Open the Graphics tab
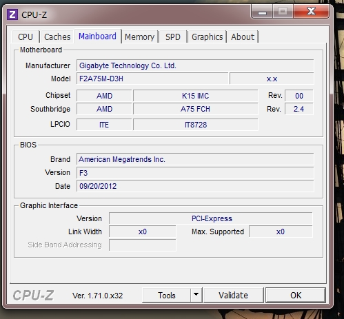This screenshot has width=344, height=319. click(208, 37)
